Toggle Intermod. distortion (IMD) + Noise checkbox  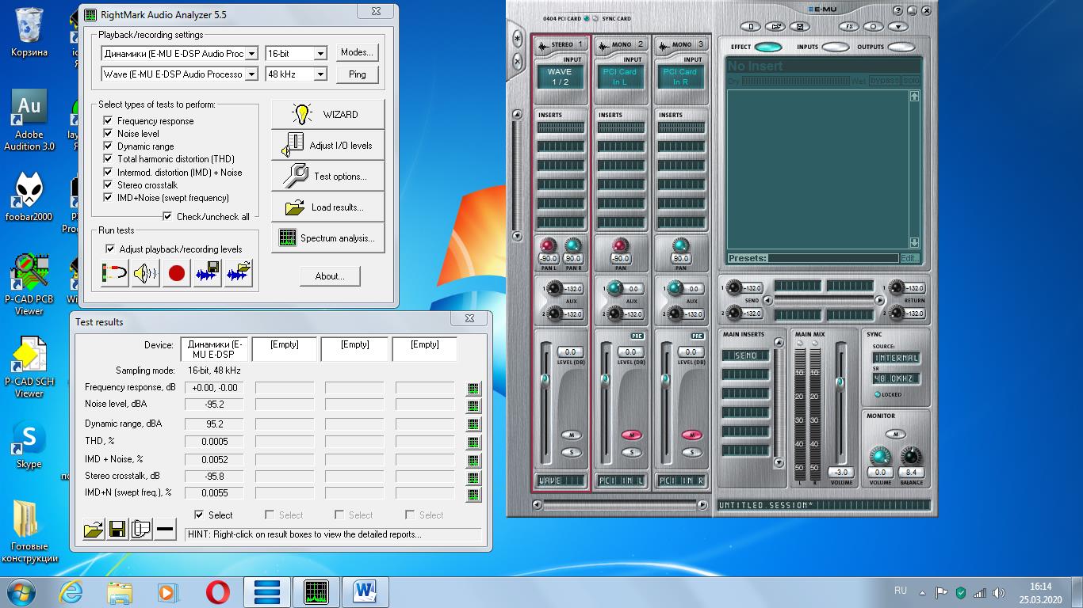point(108,172)
